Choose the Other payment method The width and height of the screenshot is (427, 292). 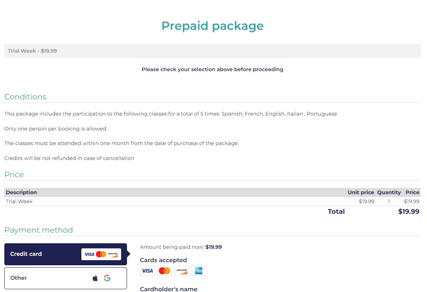click(x=66, y=278)
